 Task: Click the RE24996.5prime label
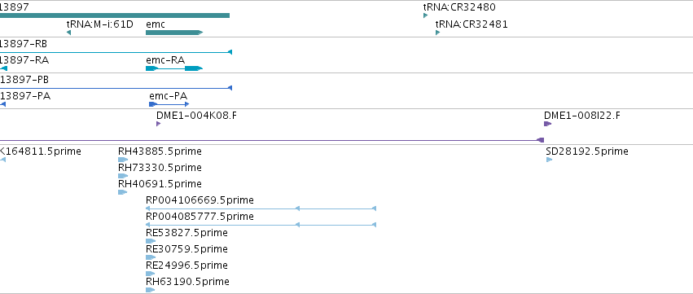point(186,265)
